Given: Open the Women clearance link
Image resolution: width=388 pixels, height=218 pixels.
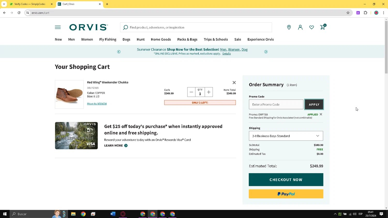Looking at the screenshot, I should (x=234, y=49).
